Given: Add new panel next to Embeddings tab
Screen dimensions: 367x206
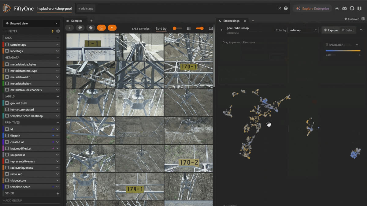Looking at the screenshot, I should [x=253, y=21].
